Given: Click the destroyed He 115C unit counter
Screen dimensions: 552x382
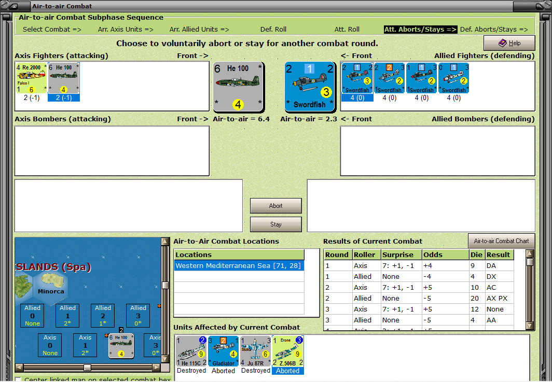Looking at the screenshot, I should click(191, 351).
